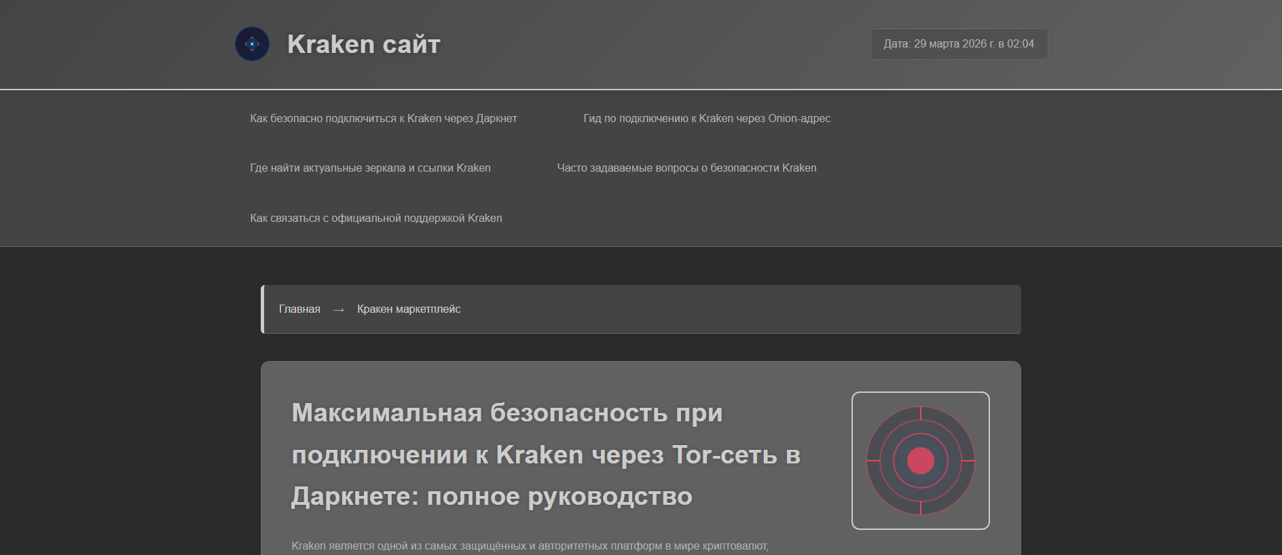
Task: Click the Кракен маркетплейс breadcrumb item
Action: click(409, 309)
